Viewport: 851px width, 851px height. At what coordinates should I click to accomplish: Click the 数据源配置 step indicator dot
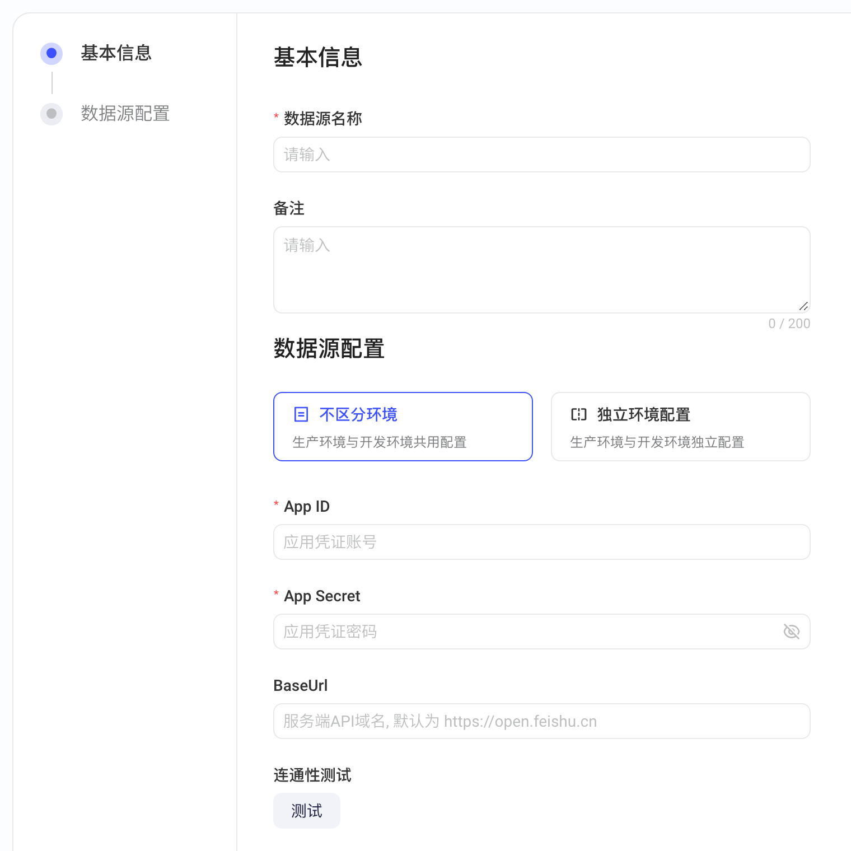point(52,114)
